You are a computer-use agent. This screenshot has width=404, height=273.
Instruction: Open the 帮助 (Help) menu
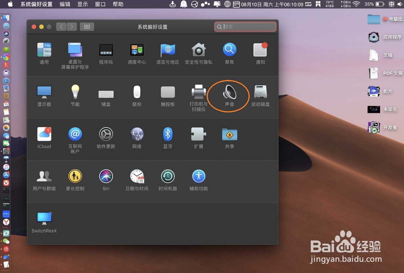(x=118, y=4)
